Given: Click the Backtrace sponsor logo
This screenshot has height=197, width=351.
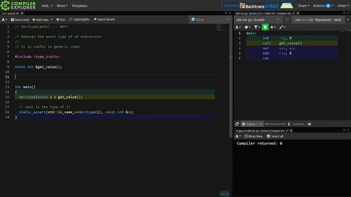Looking at the screenshot, I should [x=252, y=6].
